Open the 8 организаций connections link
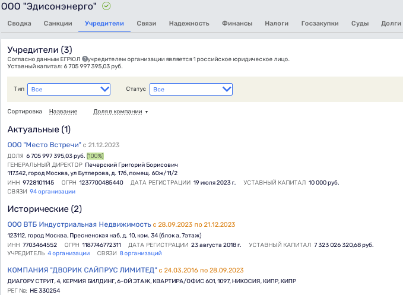 141,253
